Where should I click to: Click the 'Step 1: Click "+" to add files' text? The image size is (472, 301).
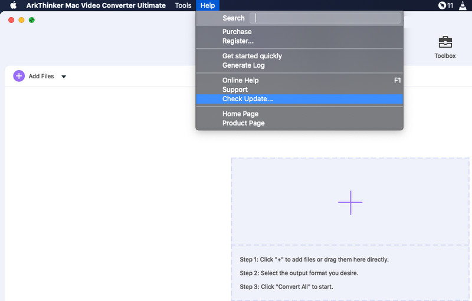[x=314, y=260]
